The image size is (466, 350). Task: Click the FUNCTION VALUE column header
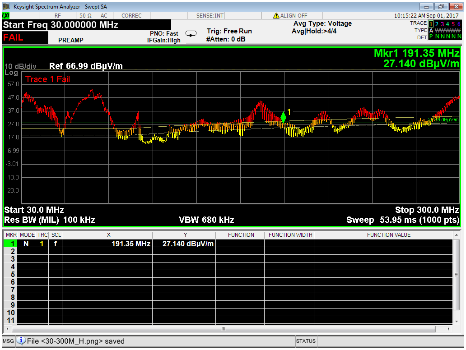point(388,235)
